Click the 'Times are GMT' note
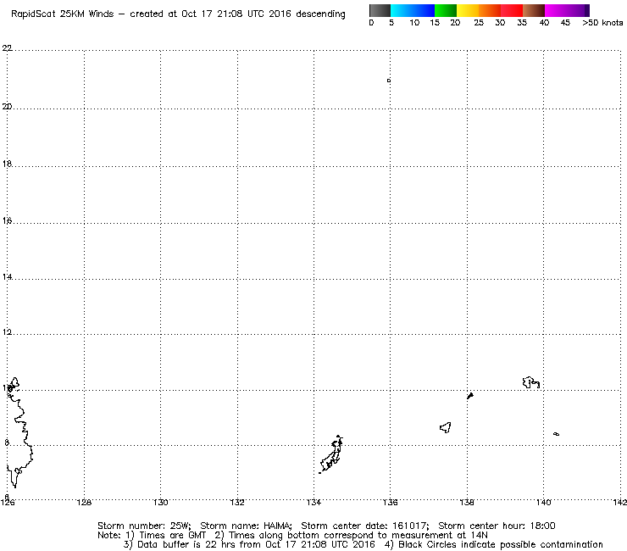This screenshot has width=627, height=551. (x=172, y=535)
